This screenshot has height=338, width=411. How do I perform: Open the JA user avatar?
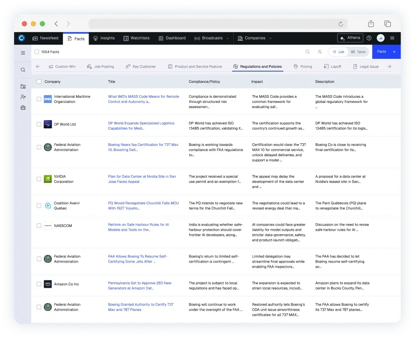tap(381, 38)
